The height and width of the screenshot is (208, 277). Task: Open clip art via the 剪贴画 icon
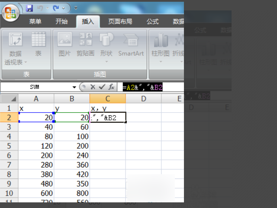(86, 44)
